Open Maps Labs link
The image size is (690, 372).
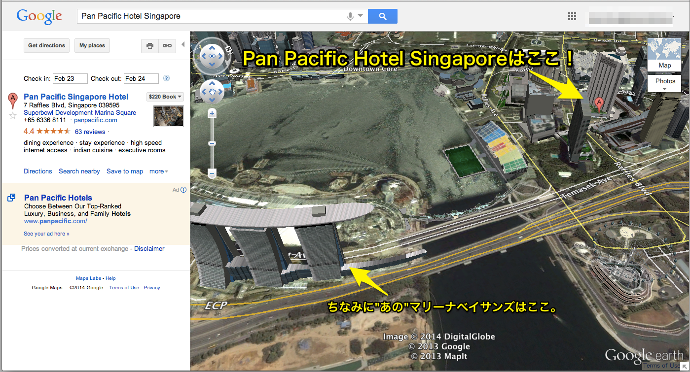[x=89, y=278]
